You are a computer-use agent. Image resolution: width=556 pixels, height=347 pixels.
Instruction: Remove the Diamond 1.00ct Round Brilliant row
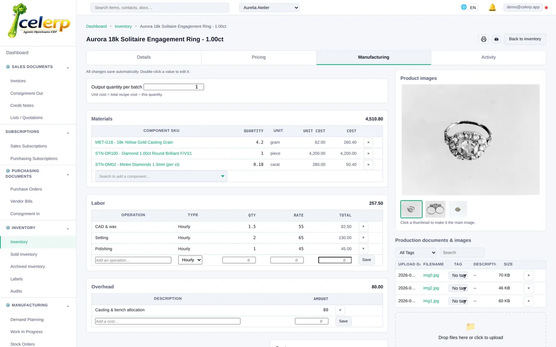point(368,154)
